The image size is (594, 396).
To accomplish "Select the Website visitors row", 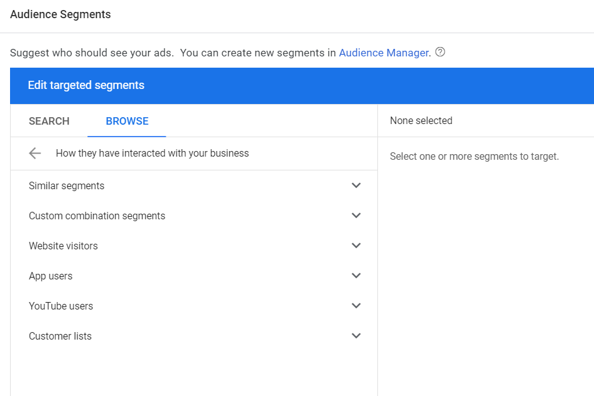I will (63, 246).
